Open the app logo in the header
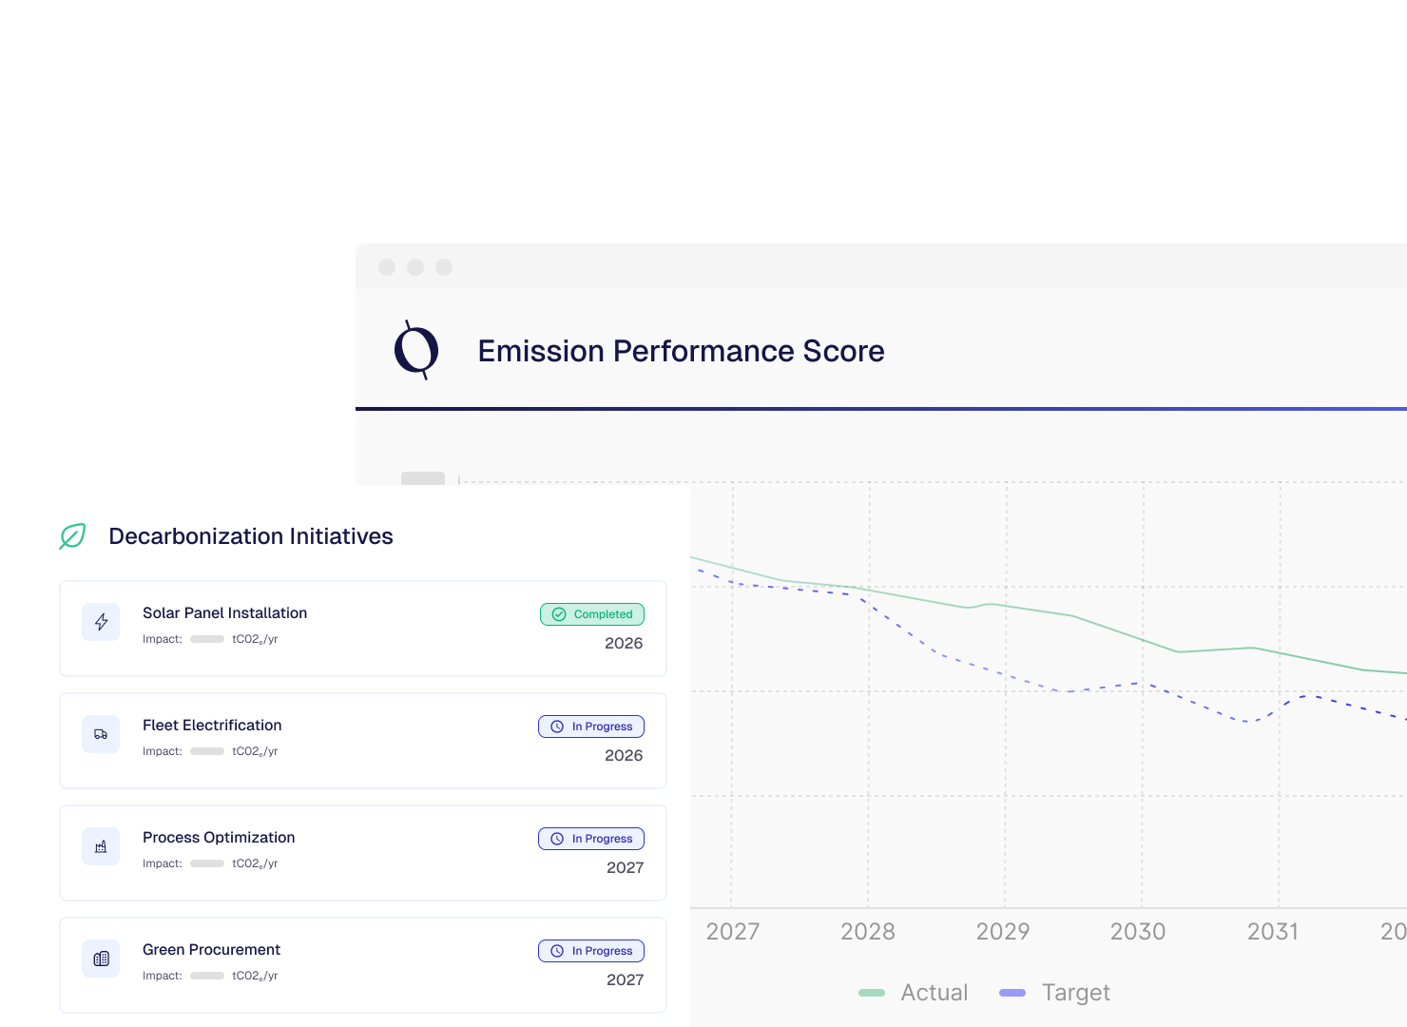This screenshot has width=1407, height=1027. click(x=416, y=351)
